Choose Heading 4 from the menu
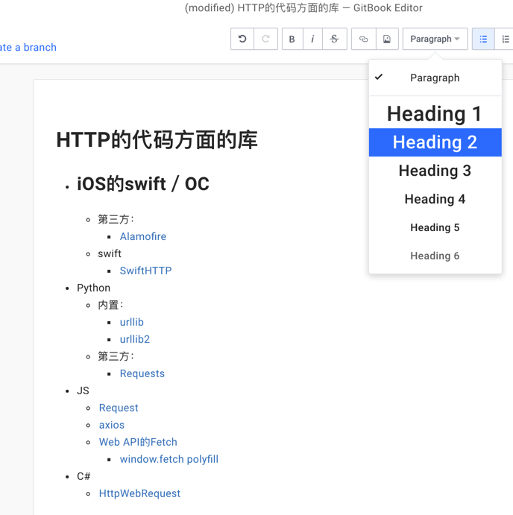Screen dimensions: 513x515 pyautogui.click(x=435, y=199)
